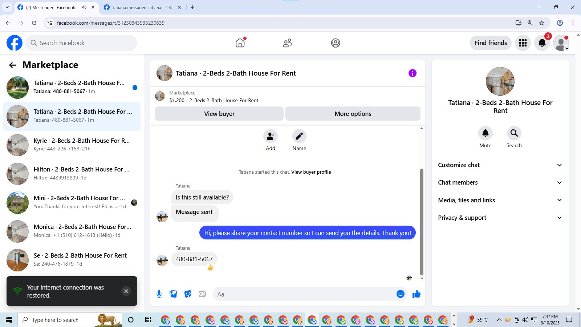Image resolution: width=581 pixels, height=327 pixels.
Task: Expand Media, files and links section
Action: click(x=500, y=200)
